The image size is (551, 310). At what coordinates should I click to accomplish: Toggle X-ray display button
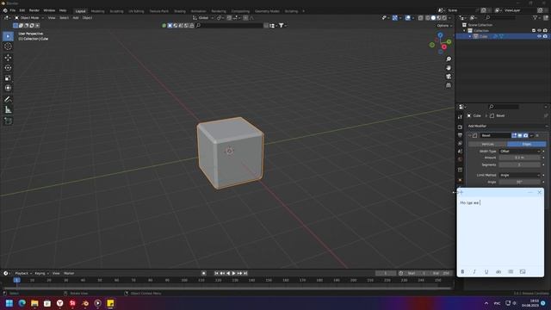[x=421, y=18]
